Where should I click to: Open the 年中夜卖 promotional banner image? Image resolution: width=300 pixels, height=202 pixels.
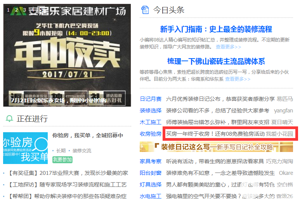(x=67, y=55)
